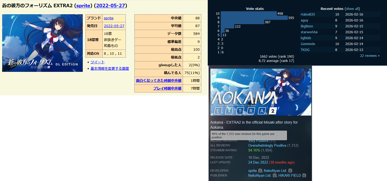This screenshot has height=181, width=387.
Task: Open user Geminido profile link
Action: 308,44
